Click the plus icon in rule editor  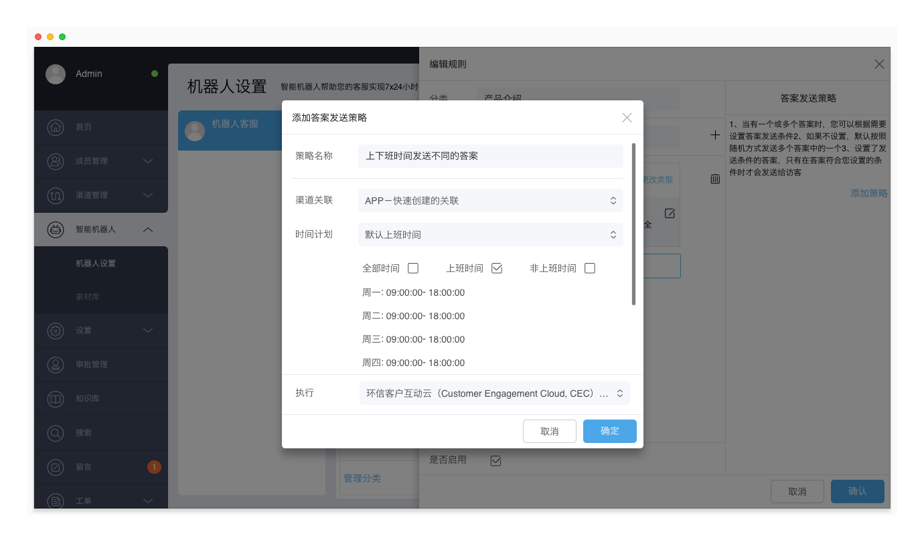click(715, 135)
